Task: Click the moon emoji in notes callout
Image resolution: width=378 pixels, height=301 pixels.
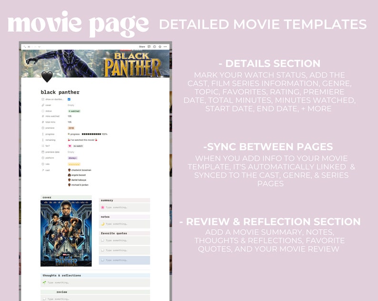Action: coord(102,224)
